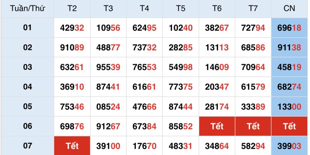Viewport: 310px width, 155px height.
Task: Click week 01 row label
Action: click(27, 28)
